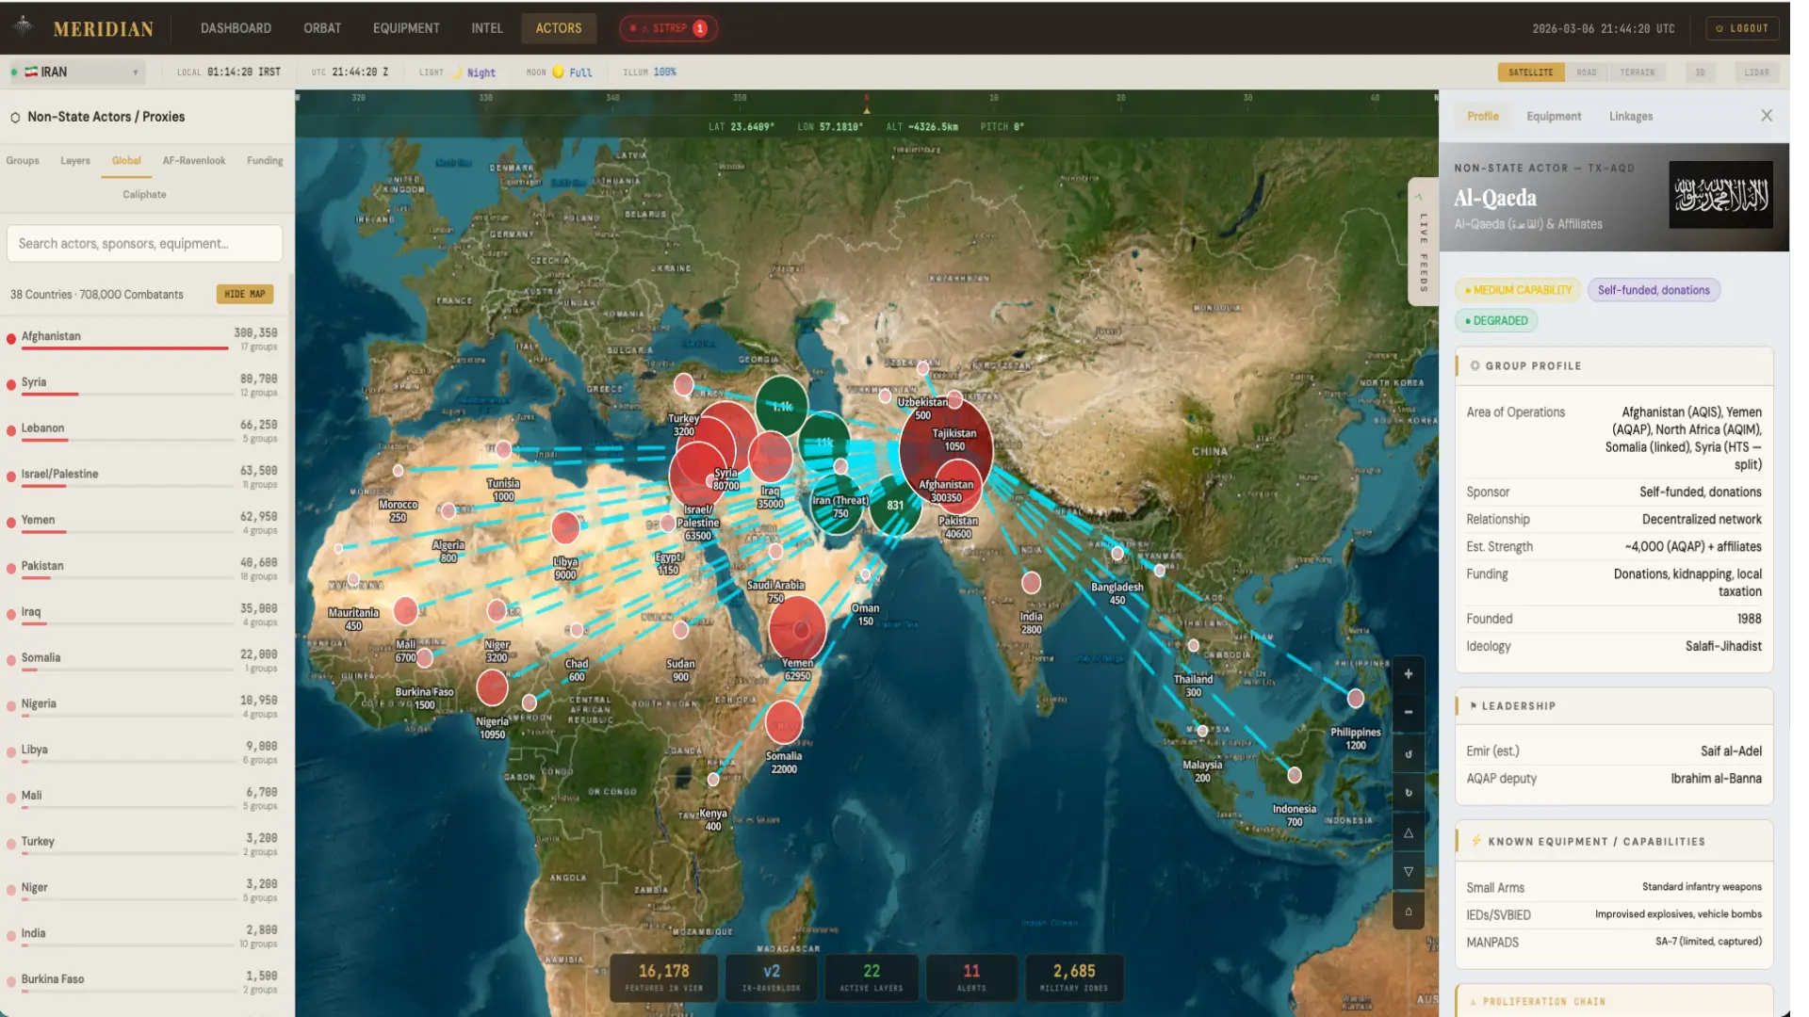Open the SITREP alert indicator
Screen dimensions: 1809x1017
click(x=668, y=28)
